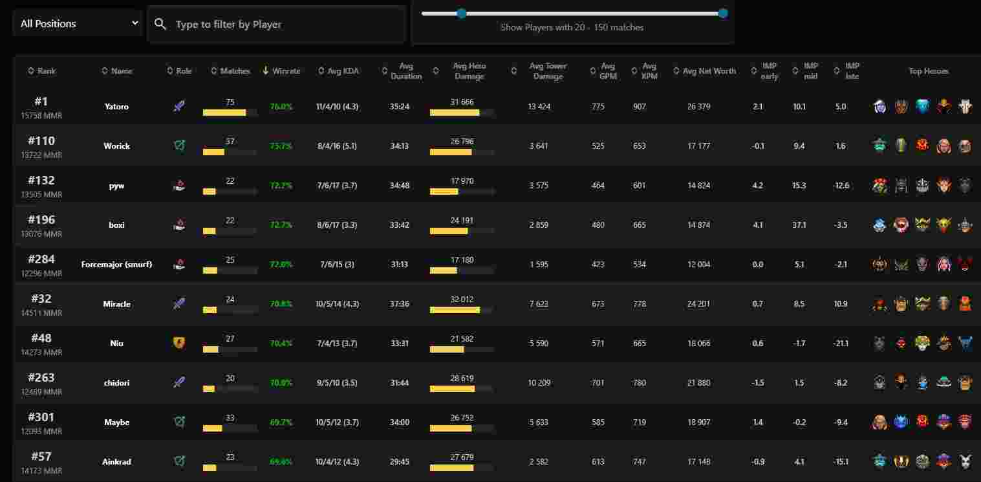Image resolution: width=981 pixels, height=482 pixels.
Task: Click Miracle's first top hero portrait
Action: tap(879, 304)
